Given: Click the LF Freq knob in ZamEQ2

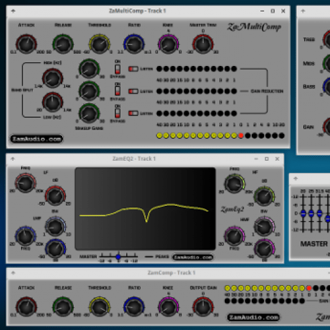Looking at the screenshot, I should 26,183.
